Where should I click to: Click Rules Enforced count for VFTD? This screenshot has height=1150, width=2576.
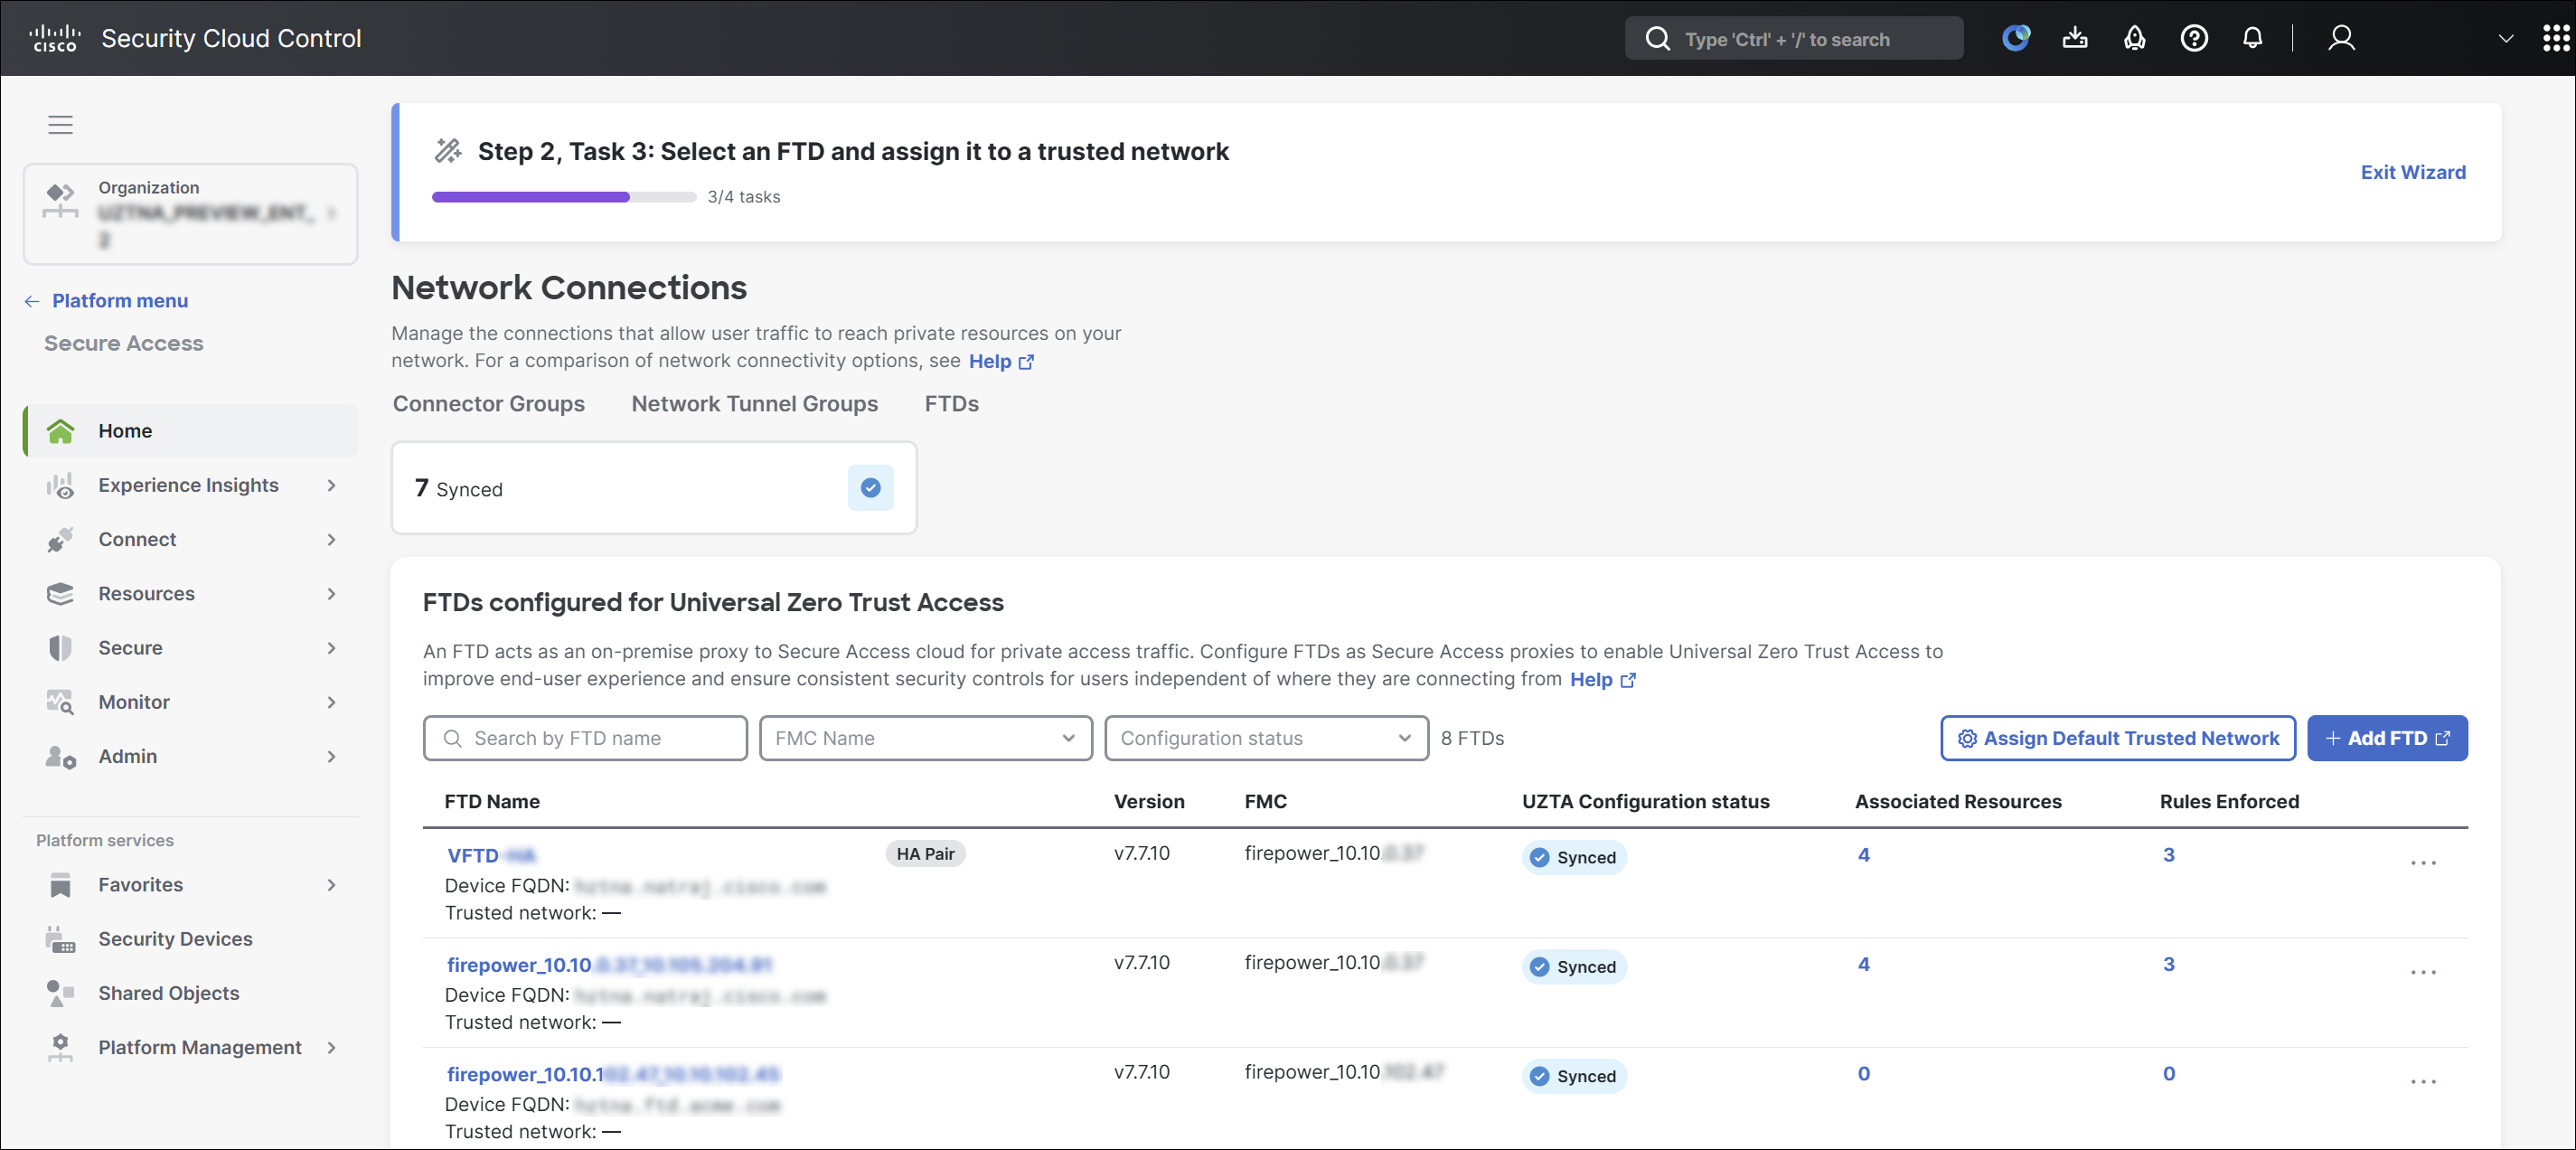(x=2168, y=855)
